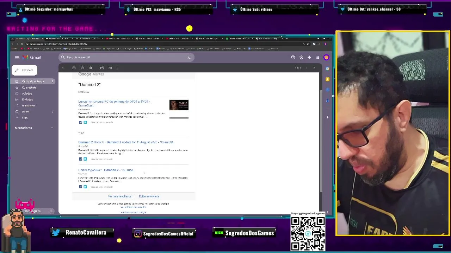Click Editar este alerta link
The width and height of the screenshot is (451, 253).
coord(149,196)
